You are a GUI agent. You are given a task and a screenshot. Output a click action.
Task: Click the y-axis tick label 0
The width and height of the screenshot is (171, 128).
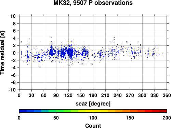14,53
